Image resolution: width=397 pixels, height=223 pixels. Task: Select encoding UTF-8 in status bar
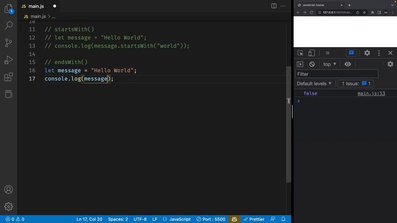tap(140, 219)
